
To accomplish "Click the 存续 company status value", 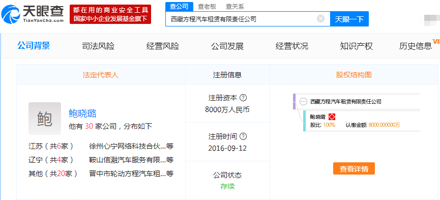I will 227,187.
